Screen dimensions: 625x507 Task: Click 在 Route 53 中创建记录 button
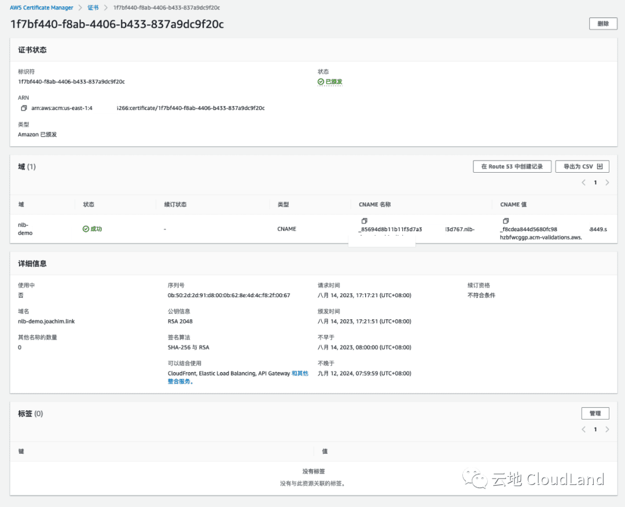[x=512, y=167]
